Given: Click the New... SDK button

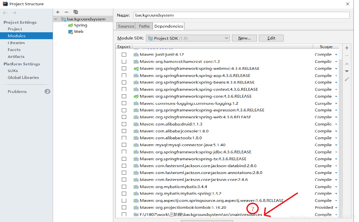Looking at the screenshot, I should [x=244, y=38].
